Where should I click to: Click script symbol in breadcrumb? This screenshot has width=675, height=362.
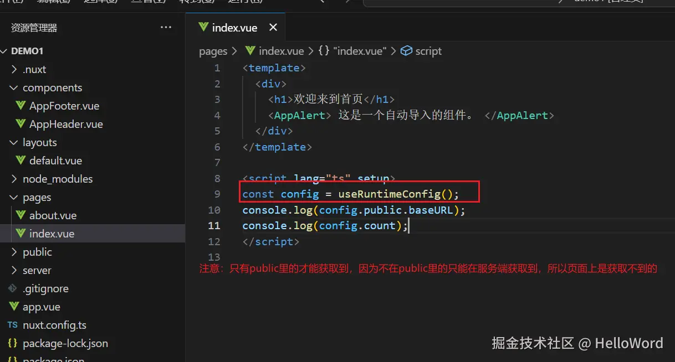428,51
